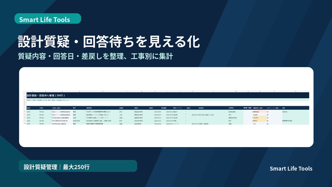This screenshot has height=187, width=332.
Task: Select the 回答ステータス header cell
Action: pyautogui.click(x=180, y=108)
